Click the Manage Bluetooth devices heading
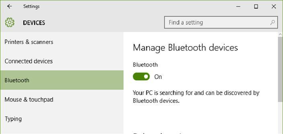Viewport: 283px width, 134px height. [185, 48]
